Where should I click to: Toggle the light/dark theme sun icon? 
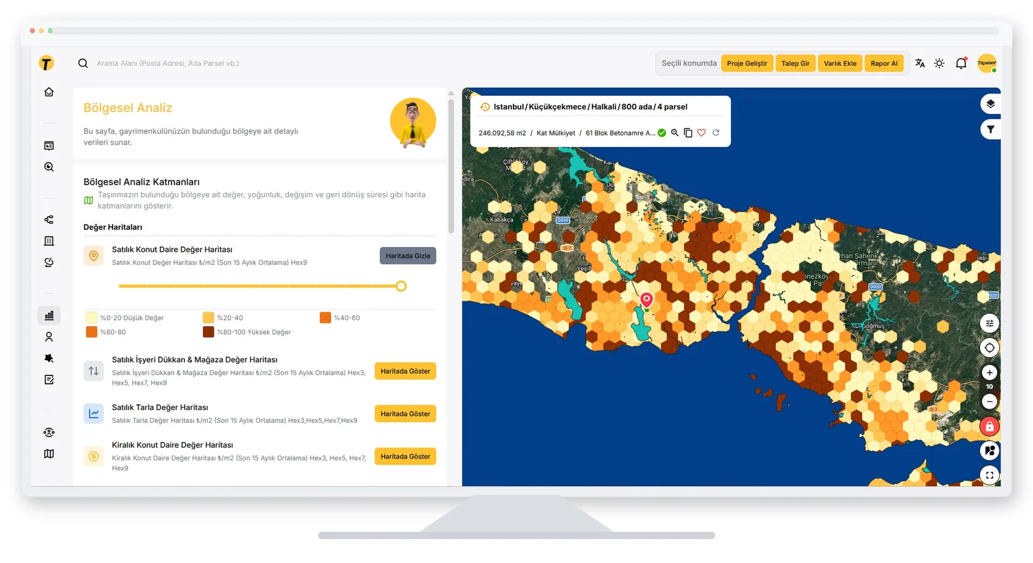(940, 63)
